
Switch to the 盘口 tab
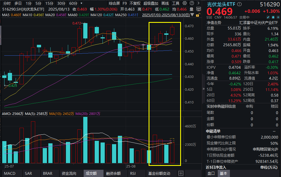[211, 173]
